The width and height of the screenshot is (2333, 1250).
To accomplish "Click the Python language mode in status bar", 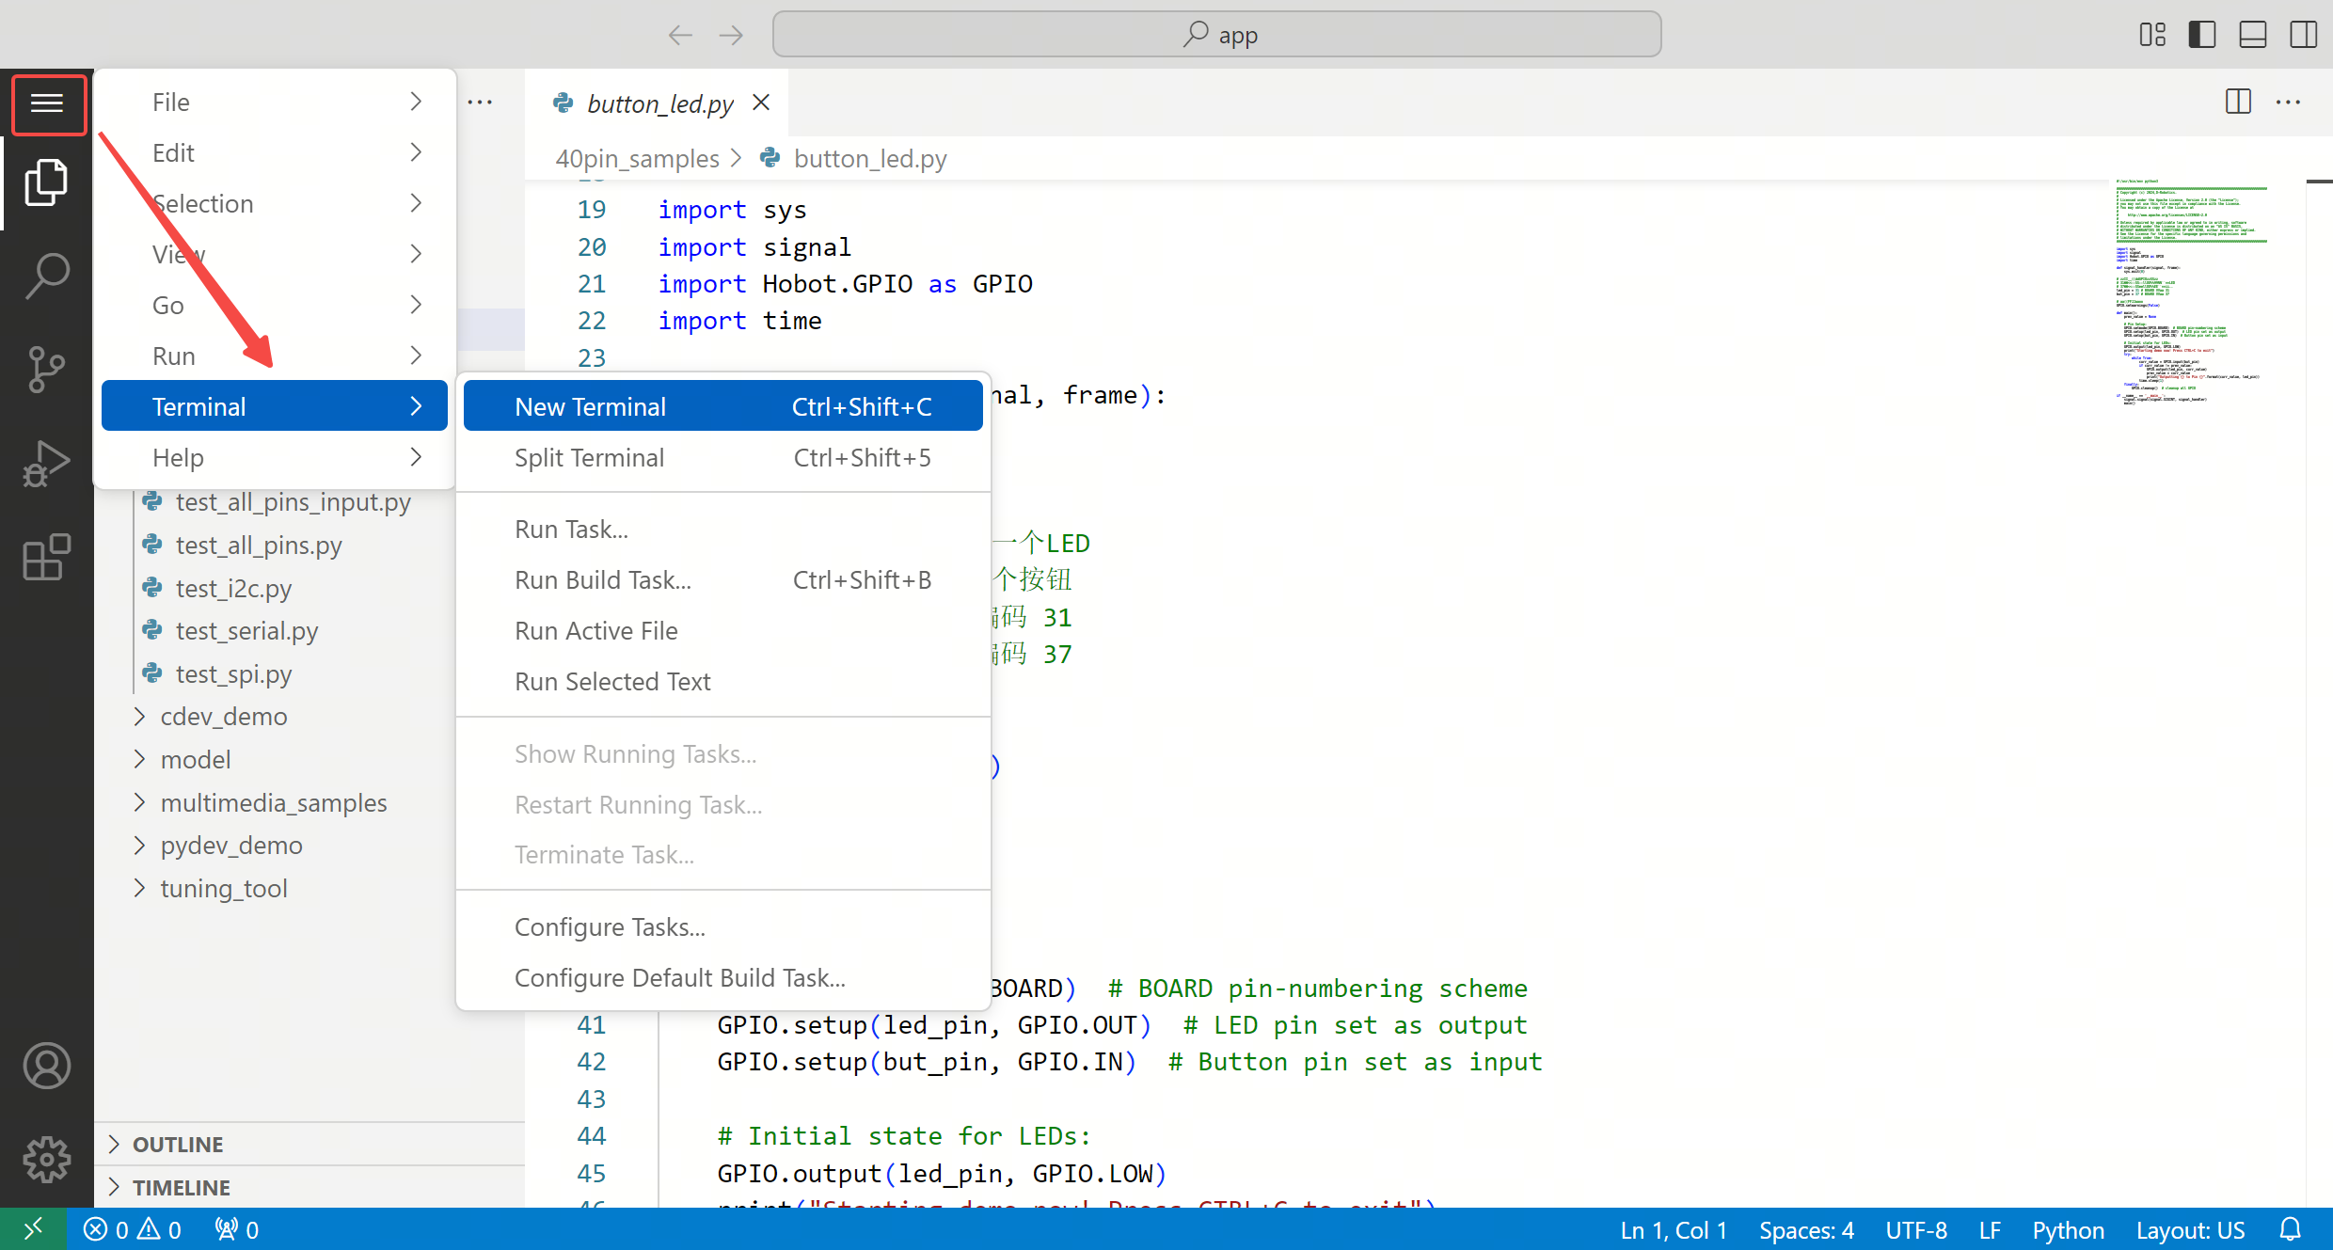I will 2068,1228.
